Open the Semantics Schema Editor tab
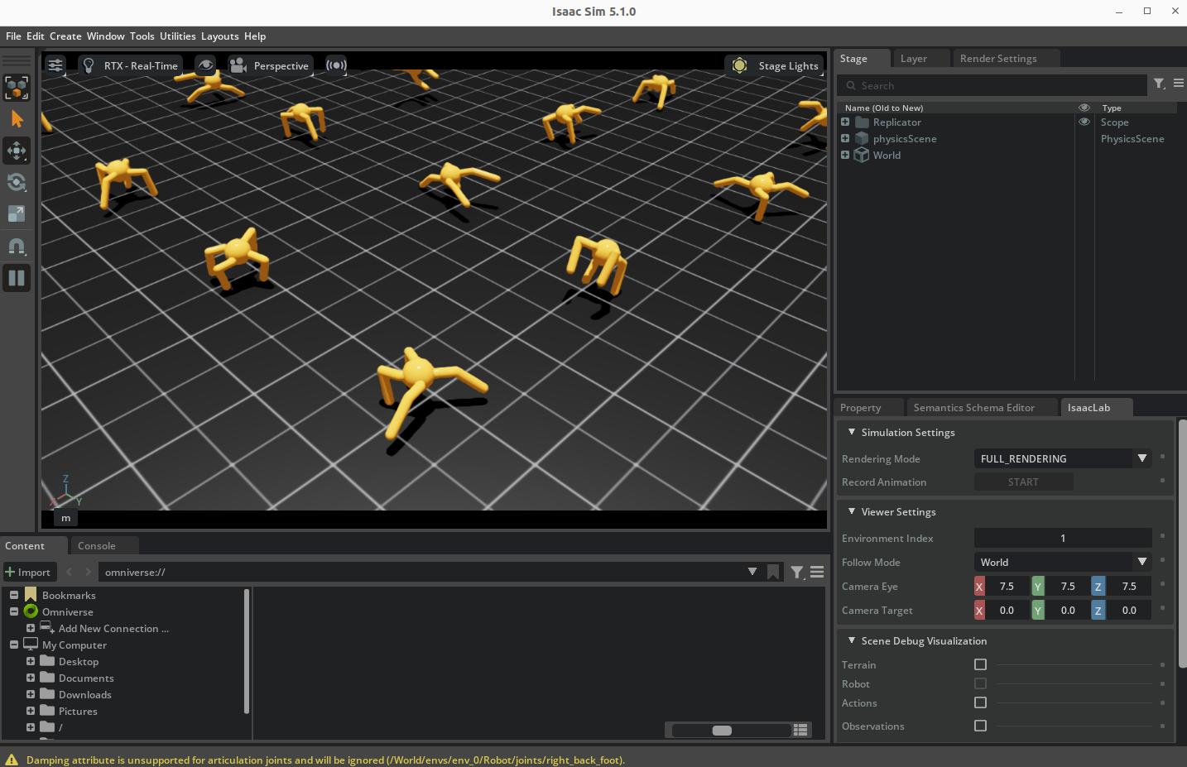This screenshot has width=1187, height=767. (x=974, y=408)
